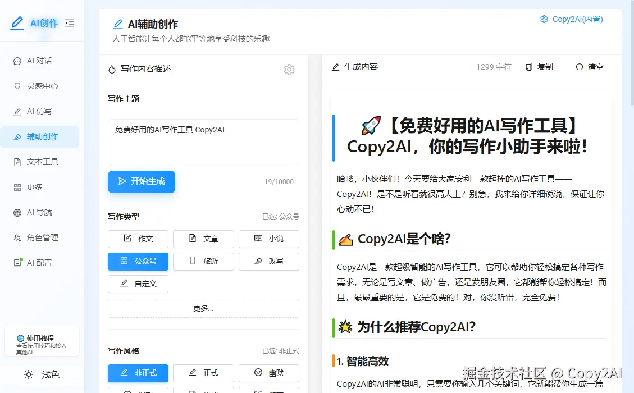The height and width of the screenshot is (393, 634).
Task: Select 正式 writing style
Action: (203, 373)
